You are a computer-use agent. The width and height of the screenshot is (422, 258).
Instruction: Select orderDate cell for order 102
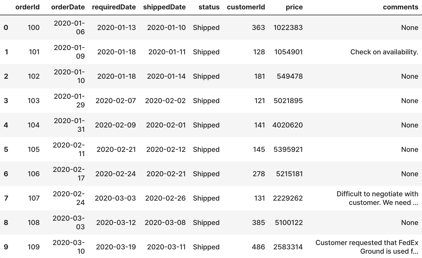[x=69, y=76]
